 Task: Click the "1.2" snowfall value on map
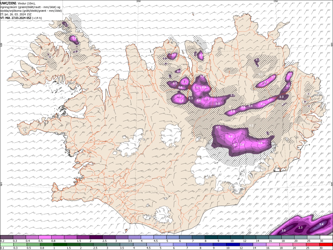click(x=185, y=82)
